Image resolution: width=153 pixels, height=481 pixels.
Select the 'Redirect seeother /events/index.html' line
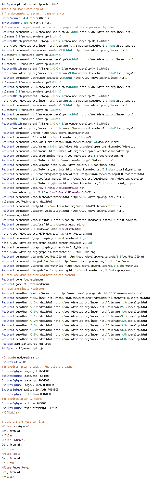[72, 293]
